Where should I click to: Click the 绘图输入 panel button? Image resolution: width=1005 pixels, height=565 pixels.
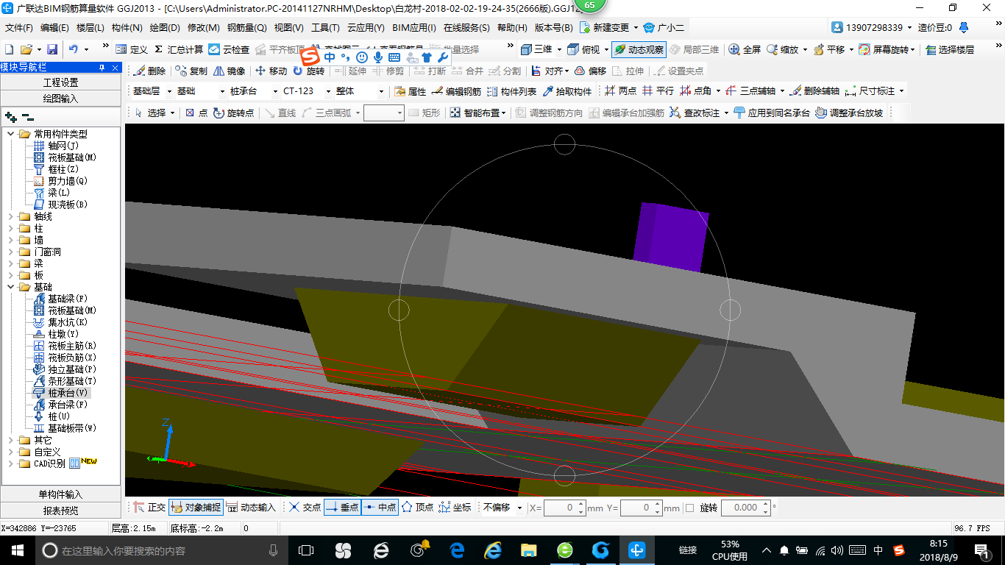60,98
